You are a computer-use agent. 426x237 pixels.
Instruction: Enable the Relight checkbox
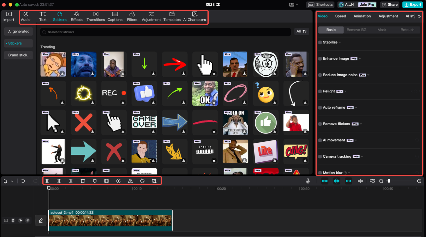click(x=320, y=91)
